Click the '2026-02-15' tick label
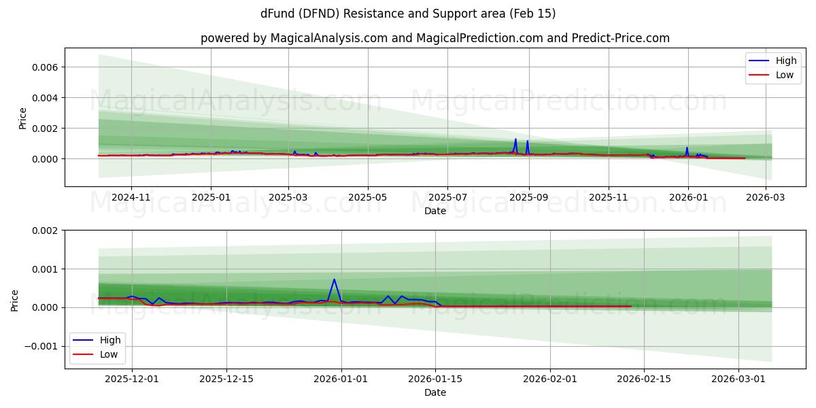Image resolution: width=816 pixels, height=408 pixels. pos(645,379)
